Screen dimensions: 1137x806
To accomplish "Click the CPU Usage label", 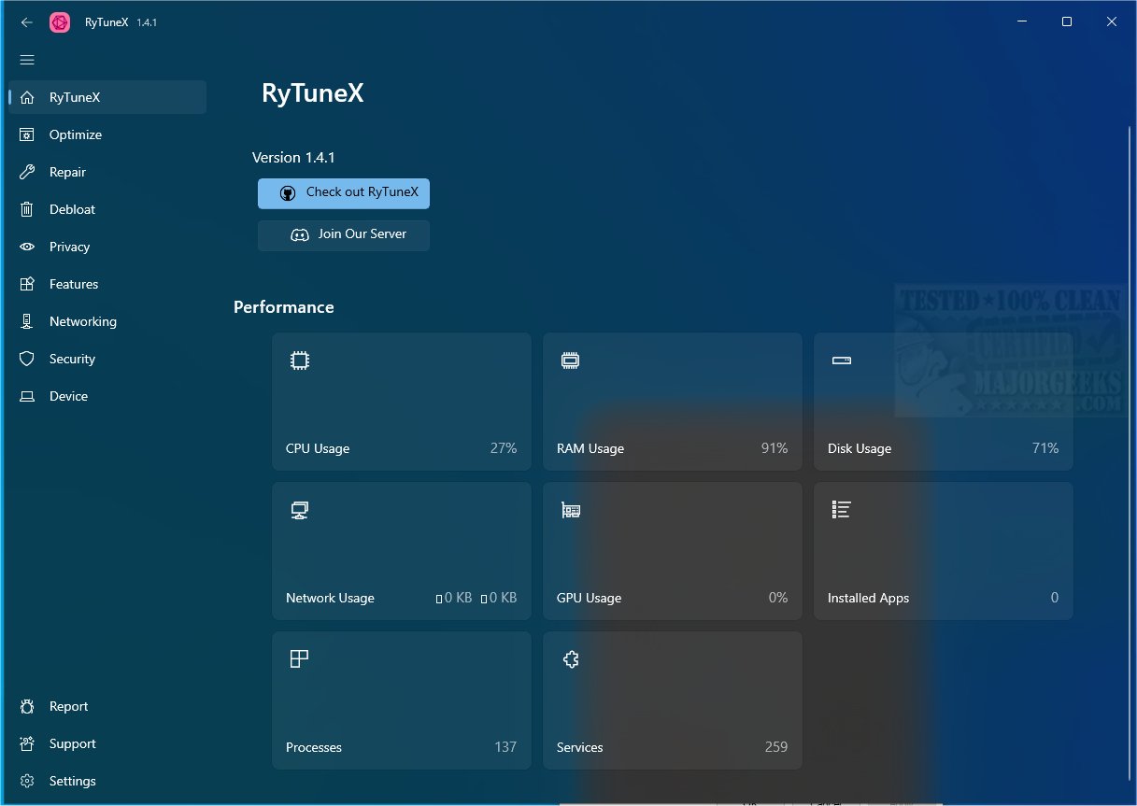I will click(x=318, y=448).
